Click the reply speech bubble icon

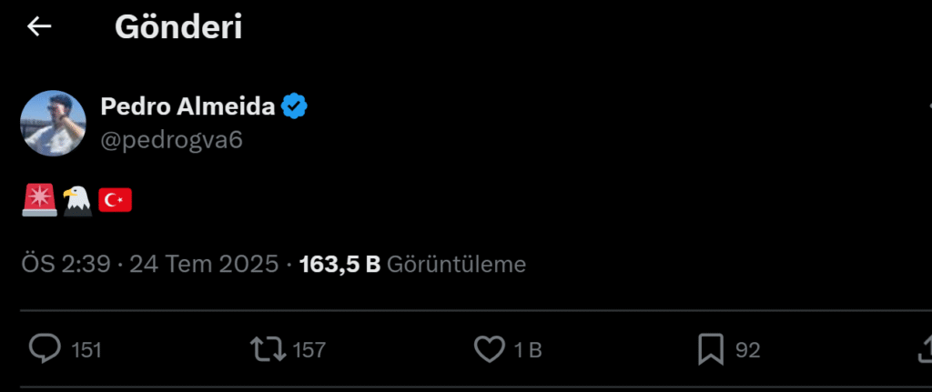pos(45,349)
